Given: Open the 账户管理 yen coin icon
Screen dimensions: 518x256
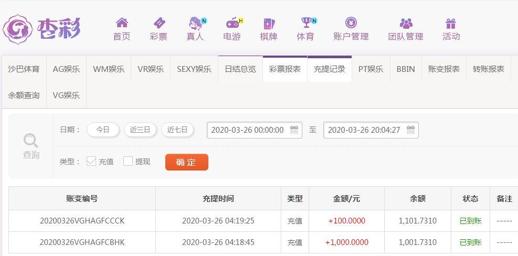Looking at the screenshot, I should (x=351, y=23).
